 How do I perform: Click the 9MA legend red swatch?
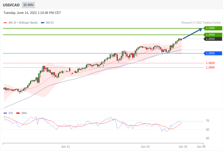tap(18, 113)
